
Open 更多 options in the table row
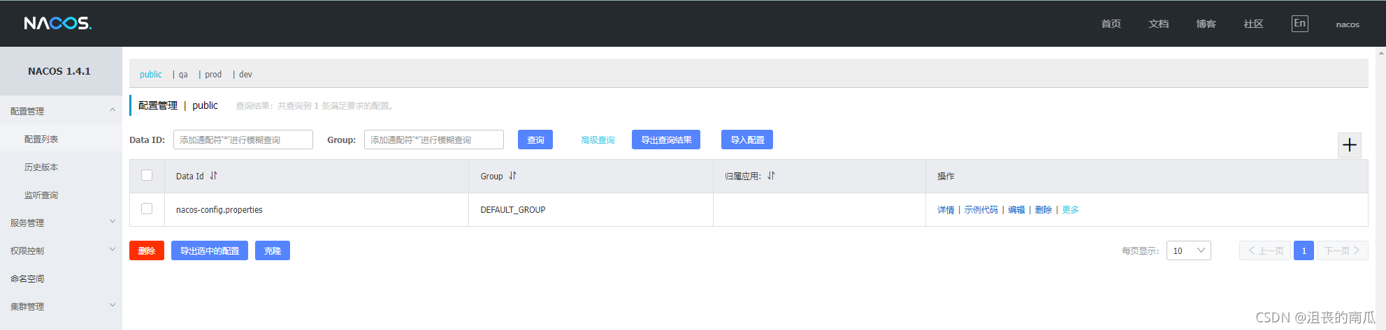(x=1071, y=209)
